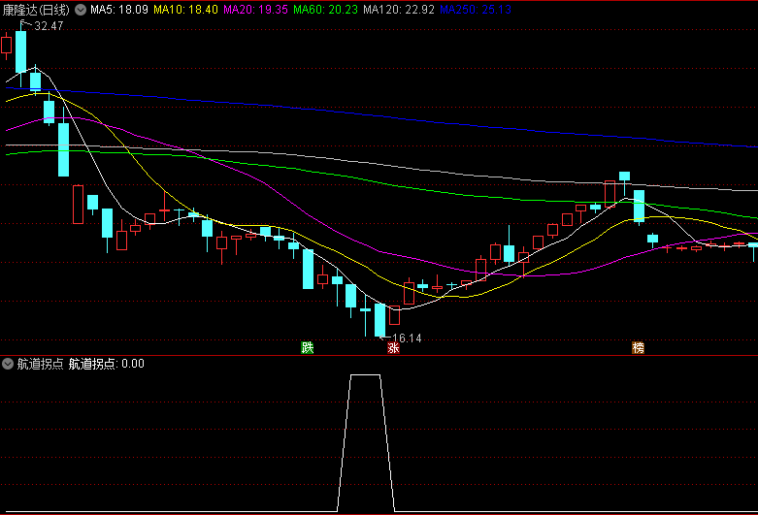Click the red 涨 marker icon
758x515 pixels.
coord(393,348)
